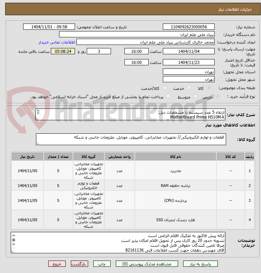
Task: Click the چاپ print button
Action: [102, 264]
